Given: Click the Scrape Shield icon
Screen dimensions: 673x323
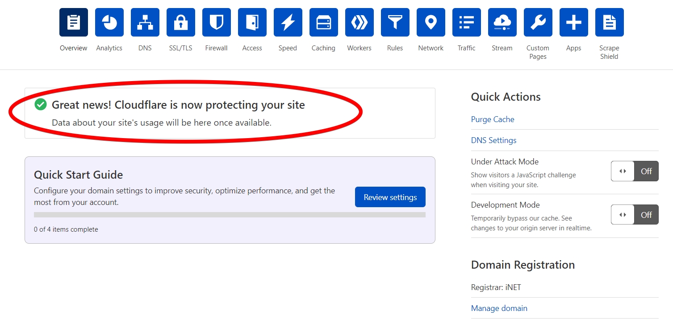Looking at the screenshot, I should point(609,22).
